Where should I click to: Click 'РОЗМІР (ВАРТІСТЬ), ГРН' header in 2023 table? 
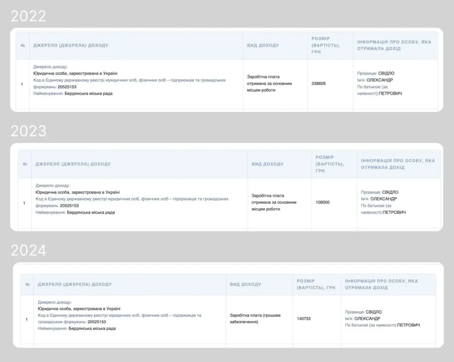pos(330,164)
